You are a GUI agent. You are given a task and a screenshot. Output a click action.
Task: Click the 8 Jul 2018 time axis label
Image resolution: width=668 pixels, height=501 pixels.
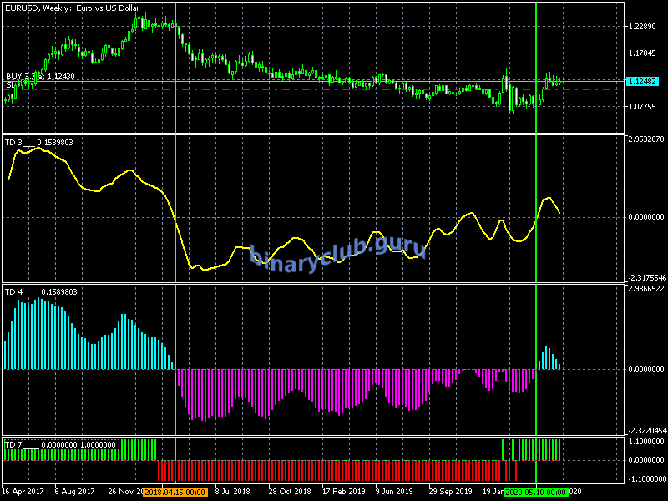tap(234, 493)
